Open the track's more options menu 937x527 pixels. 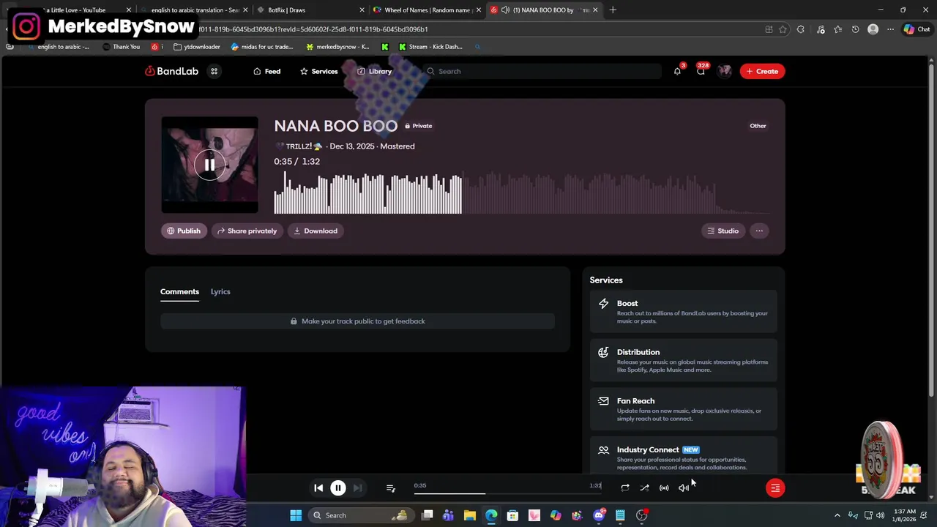coord(759,231)
